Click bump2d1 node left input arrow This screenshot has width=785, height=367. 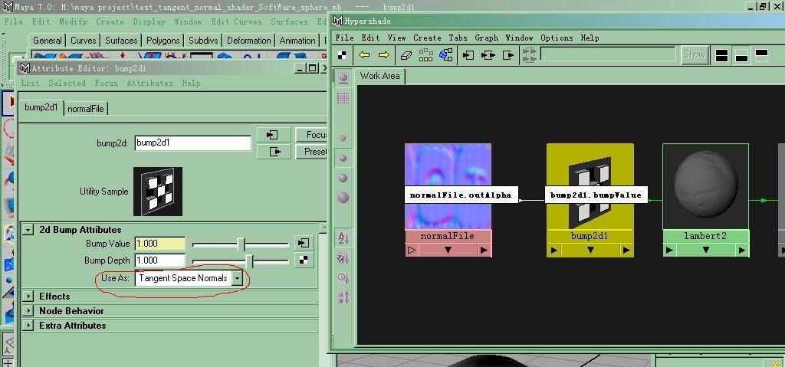point(553,250)
